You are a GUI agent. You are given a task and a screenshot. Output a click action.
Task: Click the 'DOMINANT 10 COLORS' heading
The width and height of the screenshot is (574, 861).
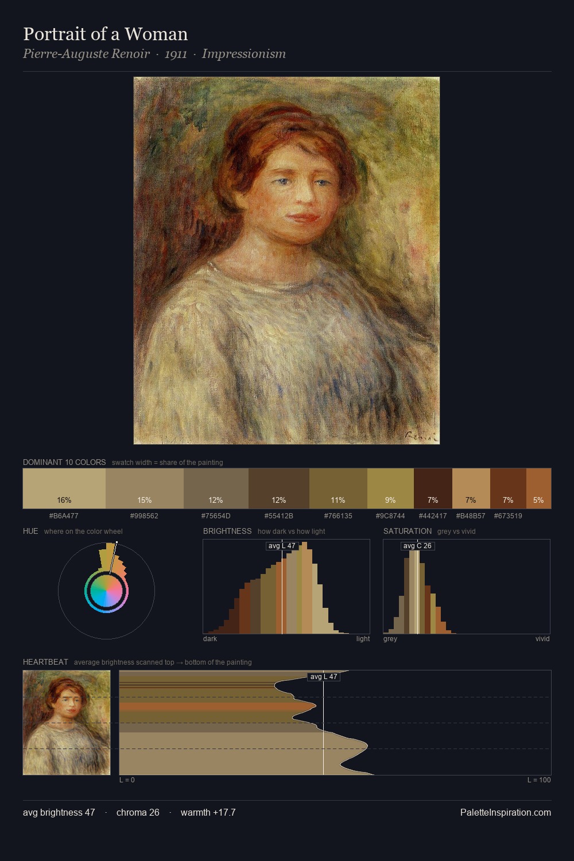click(64, 462)
